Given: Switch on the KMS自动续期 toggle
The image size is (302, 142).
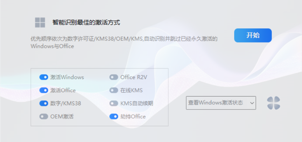Looking at the screenshot, I should pyautogui.click(x=114, y=104).
